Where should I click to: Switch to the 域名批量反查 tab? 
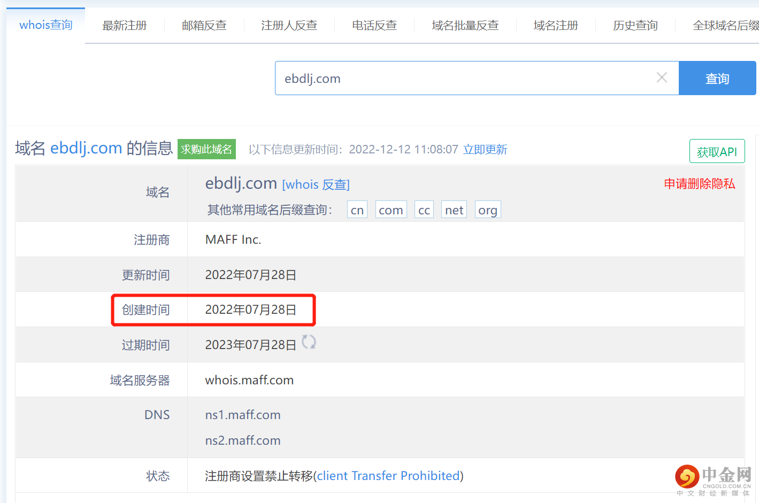click(x=465, y=25)
